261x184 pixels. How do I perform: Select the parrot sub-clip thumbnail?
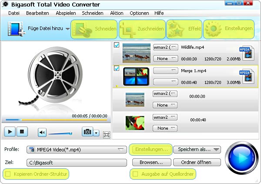click(x=135, y=123)
